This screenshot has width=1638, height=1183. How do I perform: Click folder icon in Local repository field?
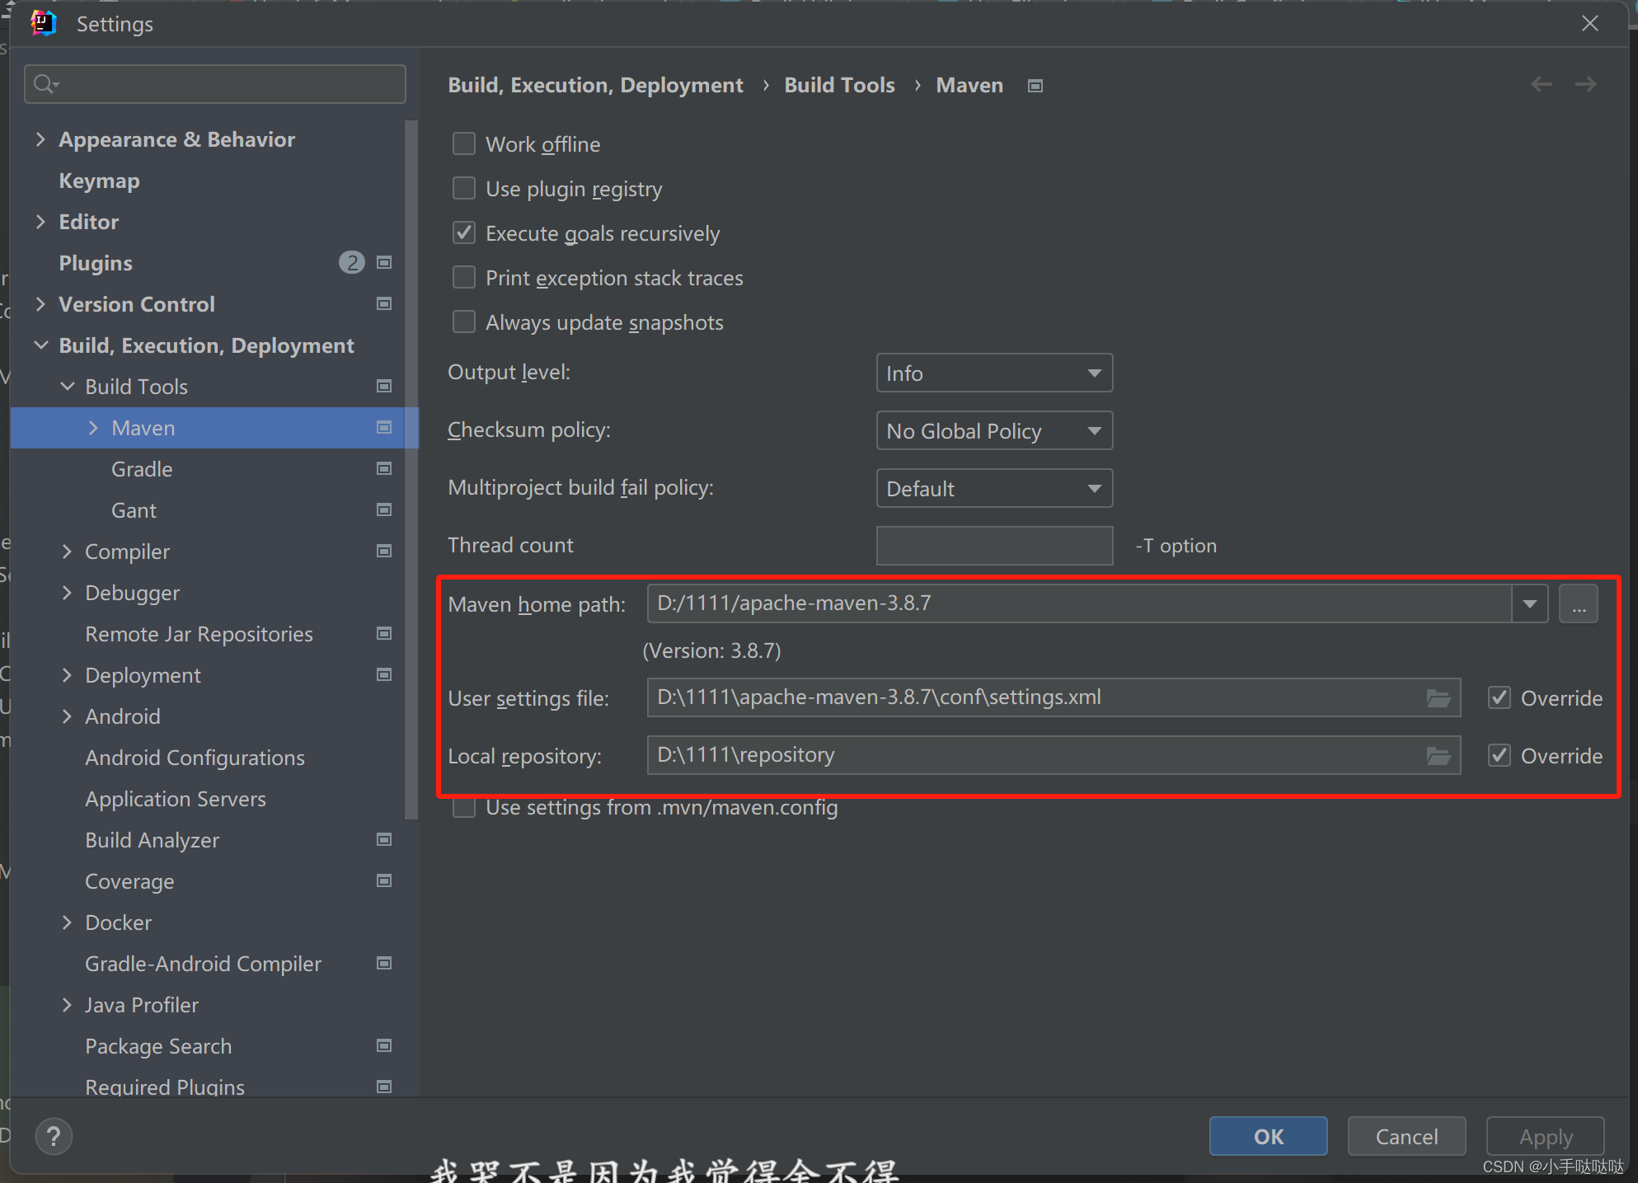click(x=1438, y=756)
